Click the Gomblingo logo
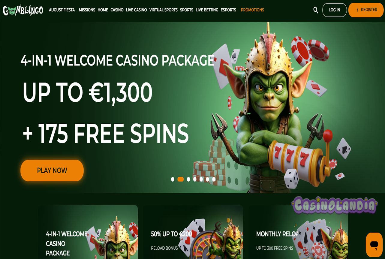The height and width of the screenshot is (259, 385). [x=23, y=10]
